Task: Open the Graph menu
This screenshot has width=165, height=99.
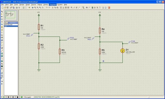Action: 28,5
